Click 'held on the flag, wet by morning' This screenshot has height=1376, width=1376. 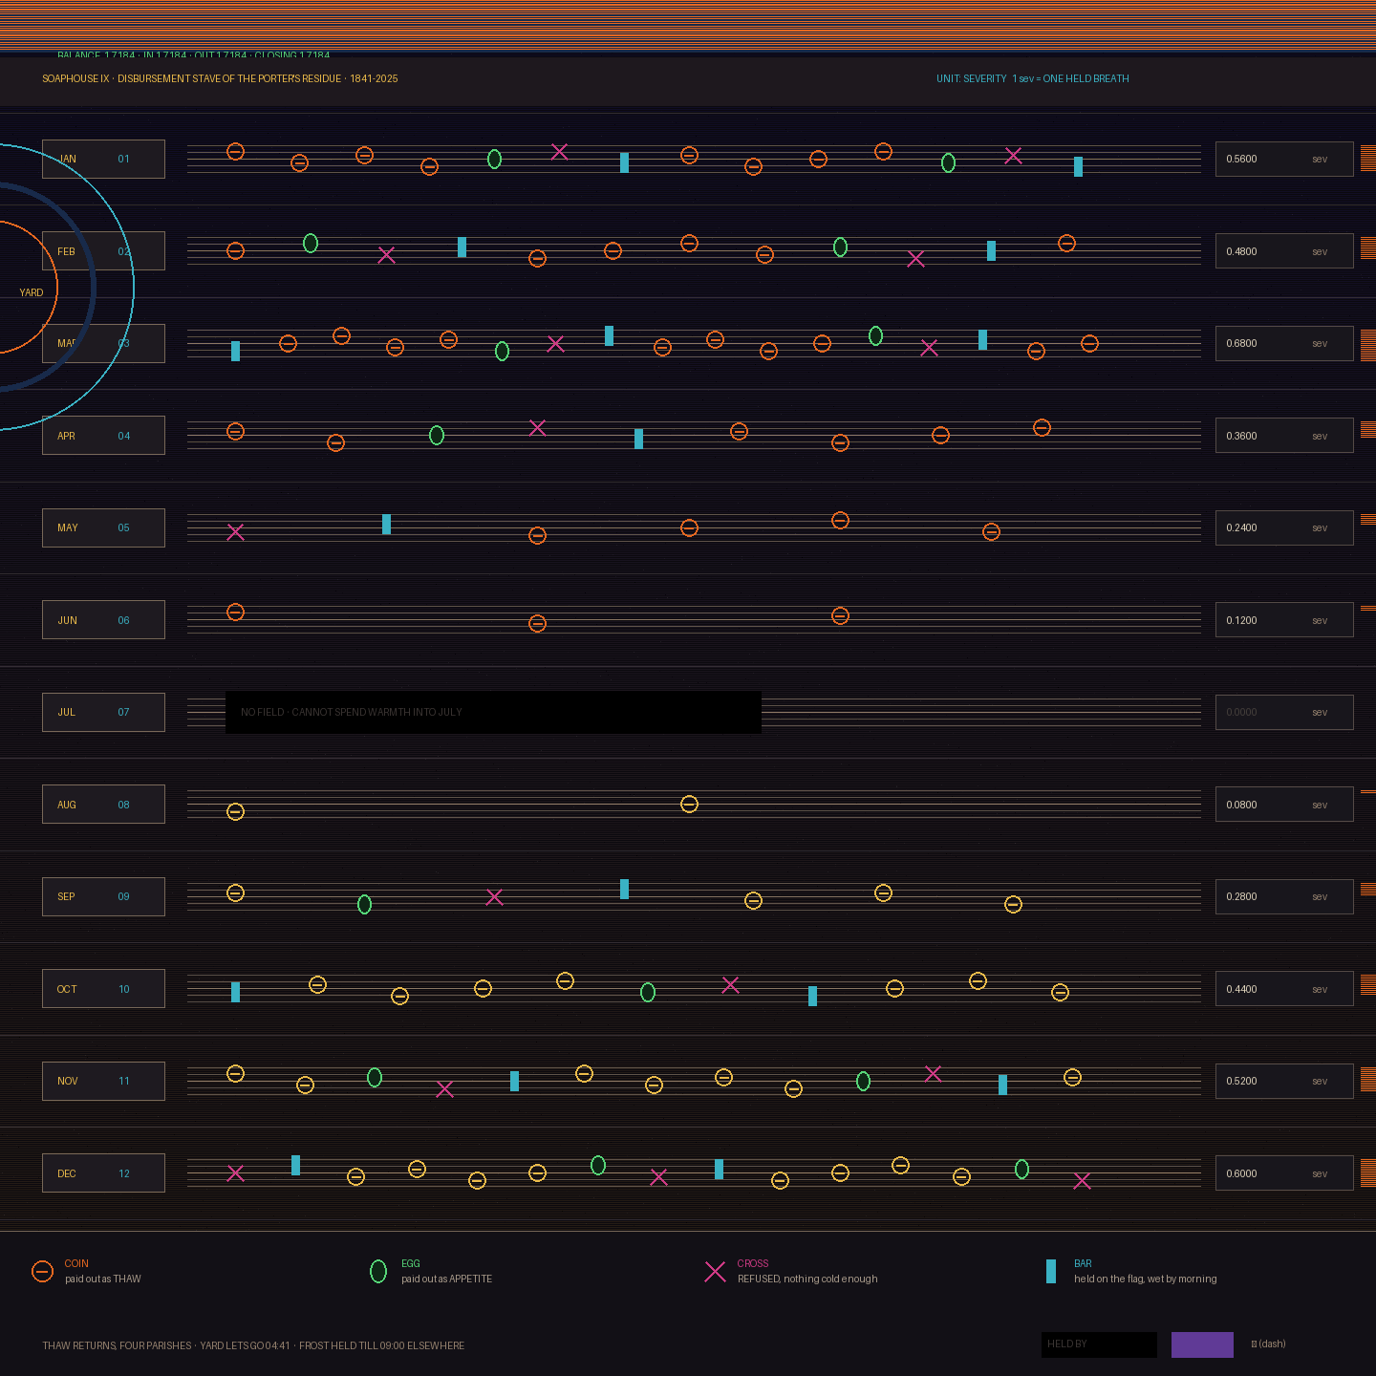point(1146,1279)
